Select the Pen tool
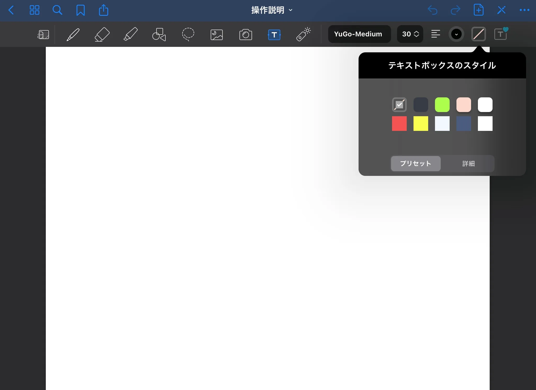This screenshot has width=536, height=390. pos(73,34)
